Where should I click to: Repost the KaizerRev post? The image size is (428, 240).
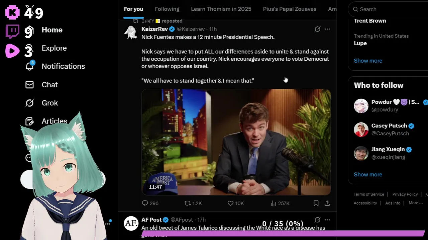188,203
